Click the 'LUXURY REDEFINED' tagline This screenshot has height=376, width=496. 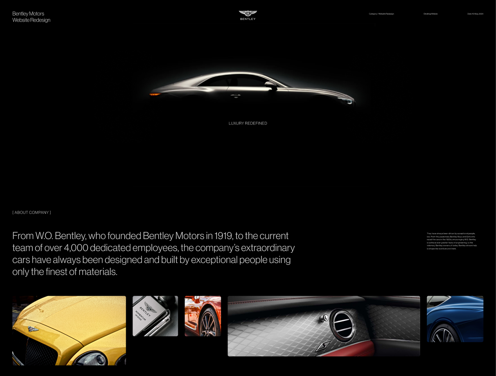click(x=248, y=123)
